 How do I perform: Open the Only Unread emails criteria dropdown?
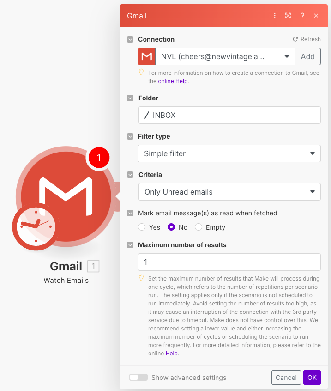tap(229, 192)
